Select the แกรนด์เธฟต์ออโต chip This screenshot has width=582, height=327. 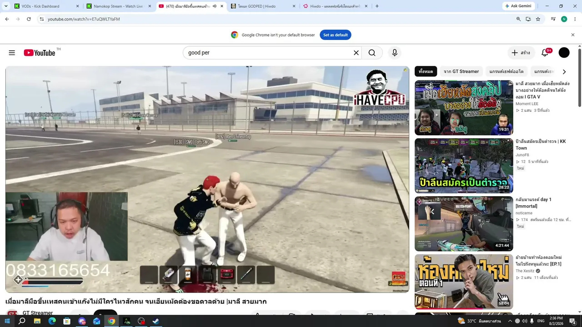[506, 71]
